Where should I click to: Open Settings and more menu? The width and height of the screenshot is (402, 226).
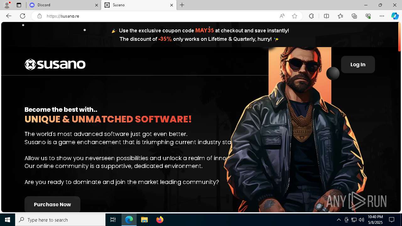(382, 16)
